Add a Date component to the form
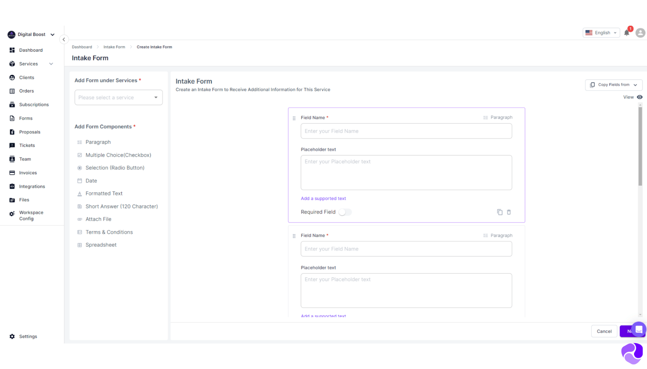Image resolution: width=647 pixels, height=369 pixels. (x=91, y=181)
